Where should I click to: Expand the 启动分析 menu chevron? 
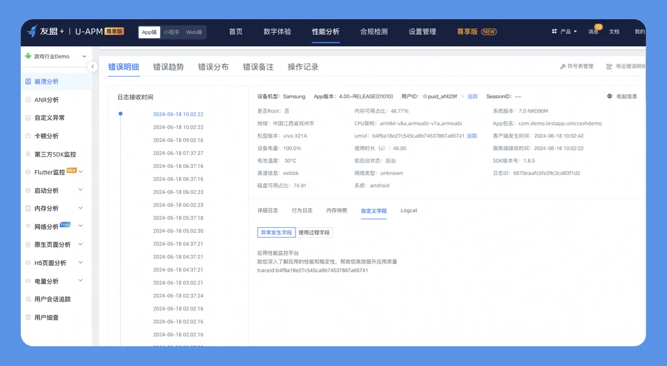[81, 190]
